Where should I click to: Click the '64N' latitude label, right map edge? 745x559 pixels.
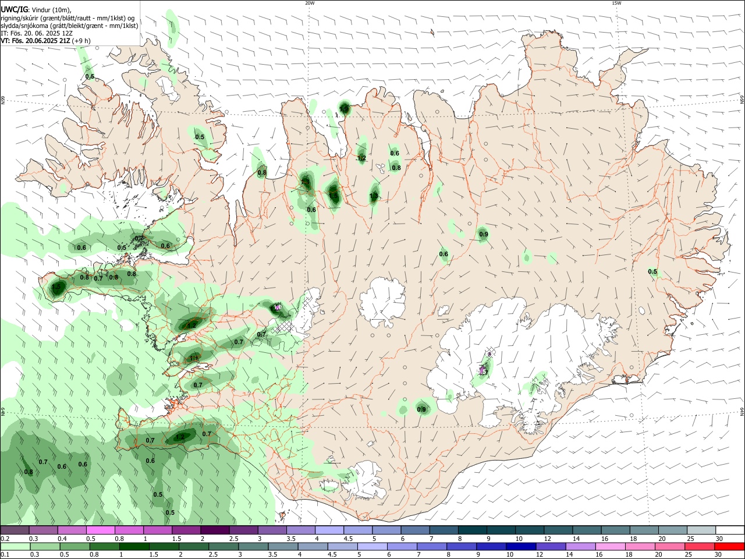[742, 412]
